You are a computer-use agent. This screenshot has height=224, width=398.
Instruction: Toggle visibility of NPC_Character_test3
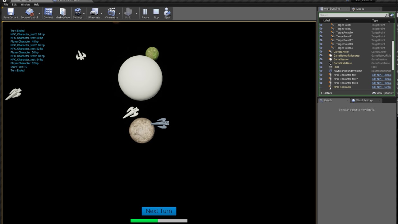pos(321,83)
